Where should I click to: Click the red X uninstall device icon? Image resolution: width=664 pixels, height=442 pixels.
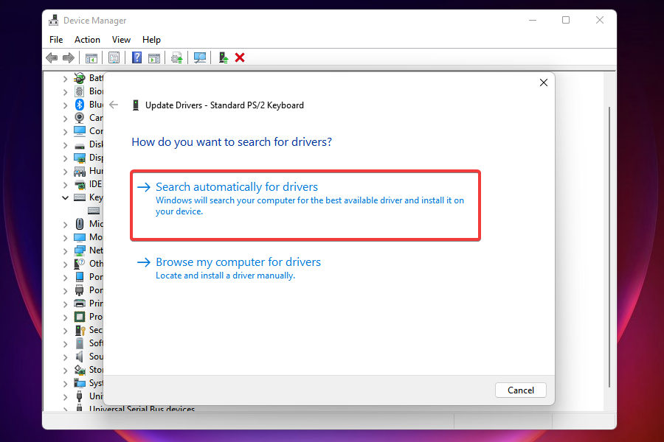pos(240,57)
